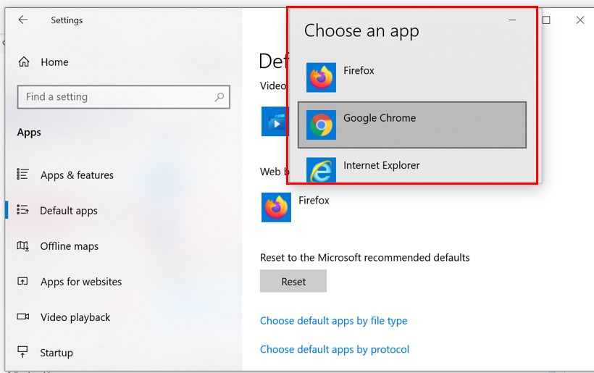Click the Reset button

[x=293, y=281]
